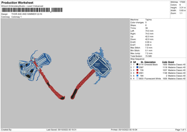The height and width of the screenshot is (132, 187).
Task: Click the Printed timestamp
Action: (124, 130)
